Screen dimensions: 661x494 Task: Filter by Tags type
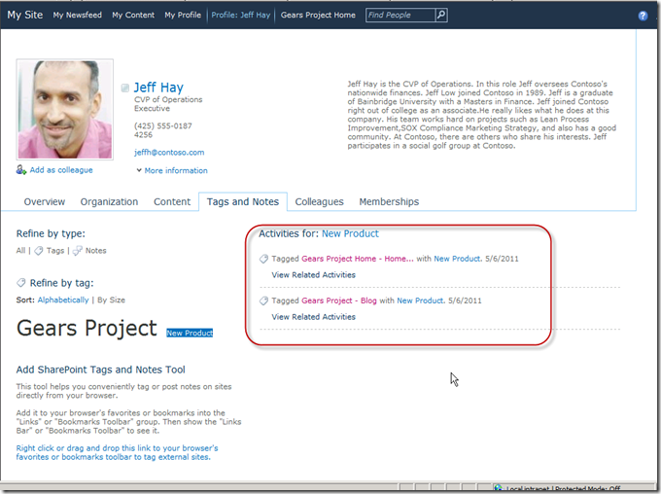coord(55,251)
